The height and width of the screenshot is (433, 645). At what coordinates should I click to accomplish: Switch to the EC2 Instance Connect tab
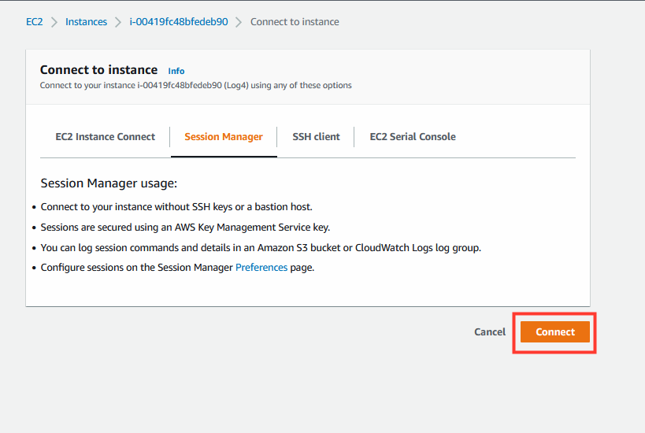(106, 136)
